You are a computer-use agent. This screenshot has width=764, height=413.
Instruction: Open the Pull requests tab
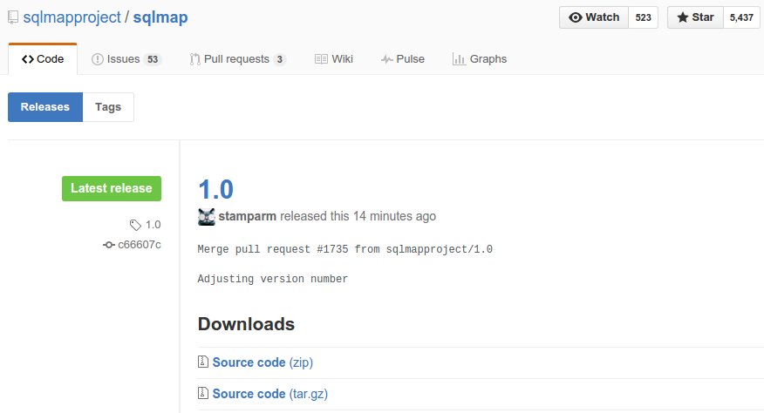(x=238, y=59)
